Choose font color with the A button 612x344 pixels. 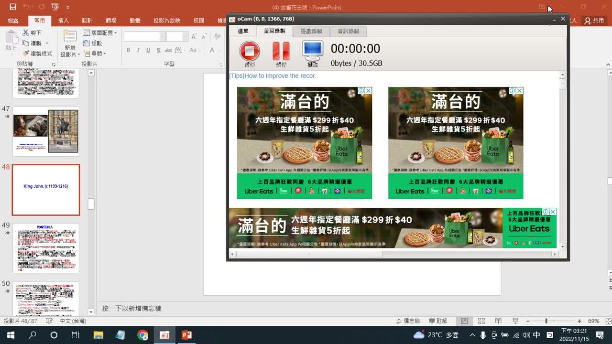tap(212, 50)
